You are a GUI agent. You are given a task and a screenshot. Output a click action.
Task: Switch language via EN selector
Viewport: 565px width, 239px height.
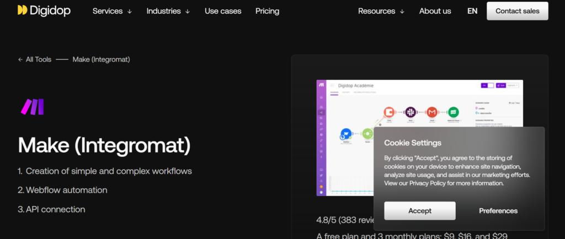coord(472,11)
